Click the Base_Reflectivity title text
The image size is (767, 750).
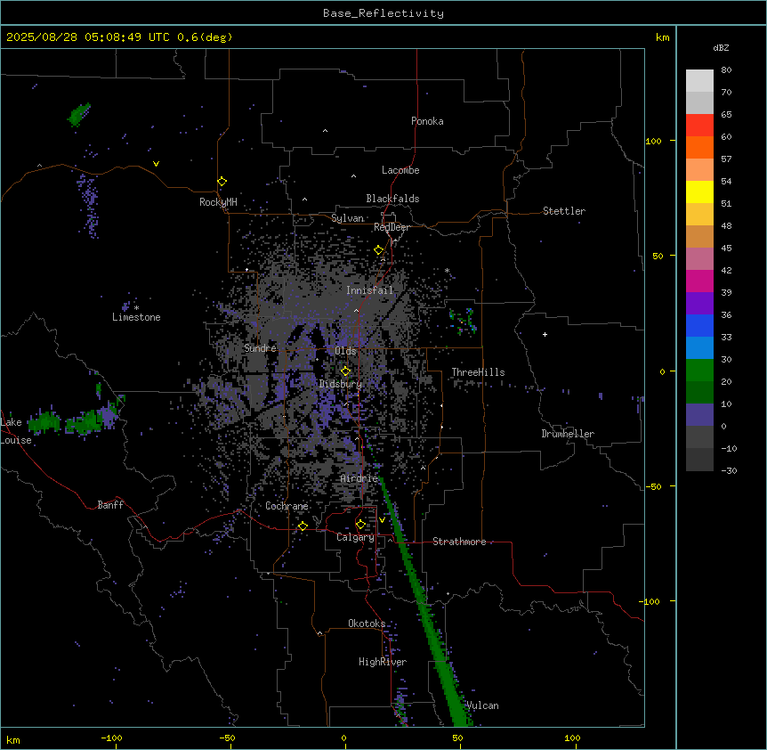coord(383,13)
